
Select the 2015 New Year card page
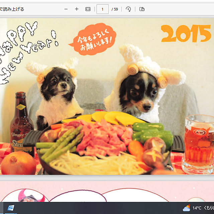[107, 96]
